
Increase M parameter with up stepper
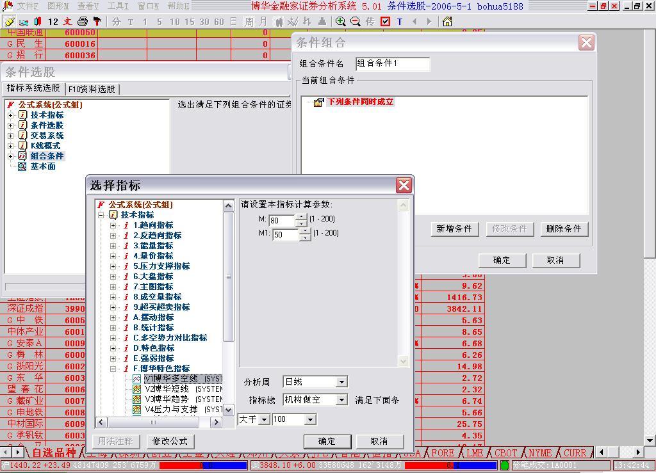[301, 217]
